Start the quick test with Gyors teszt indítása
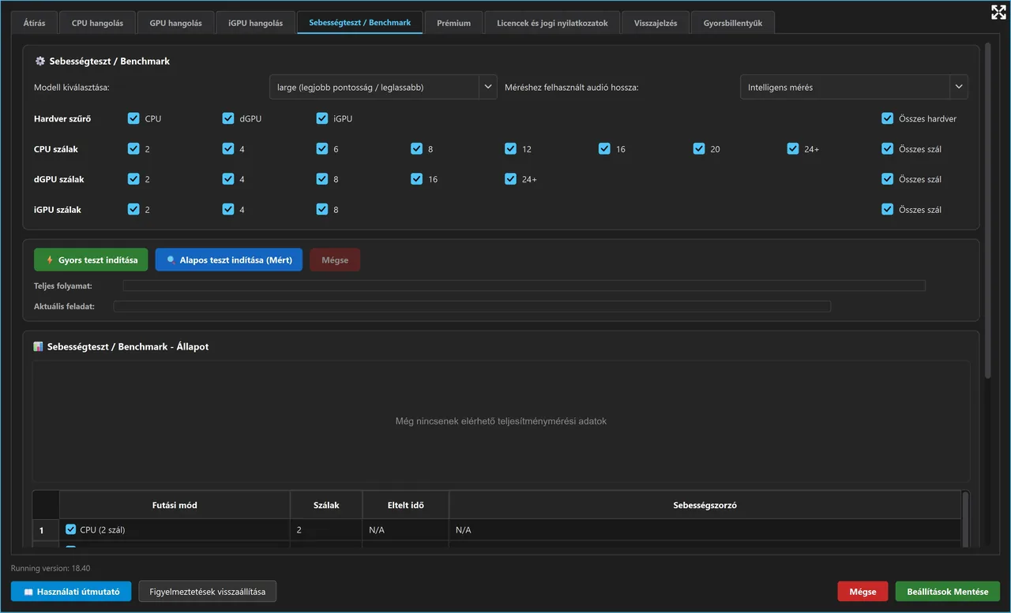The height and width of the screenshot is (613, 1011). tap(91, 260)
